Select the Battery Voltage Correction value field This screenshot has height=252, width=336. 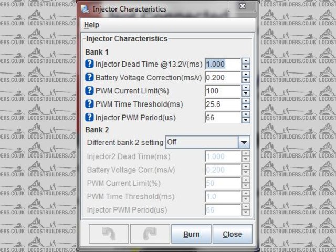(223, 78)
